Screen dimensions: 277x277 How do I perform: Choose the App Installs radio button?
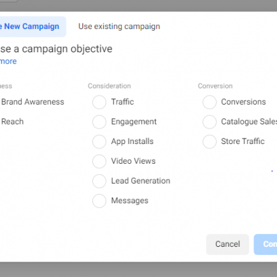99,142
